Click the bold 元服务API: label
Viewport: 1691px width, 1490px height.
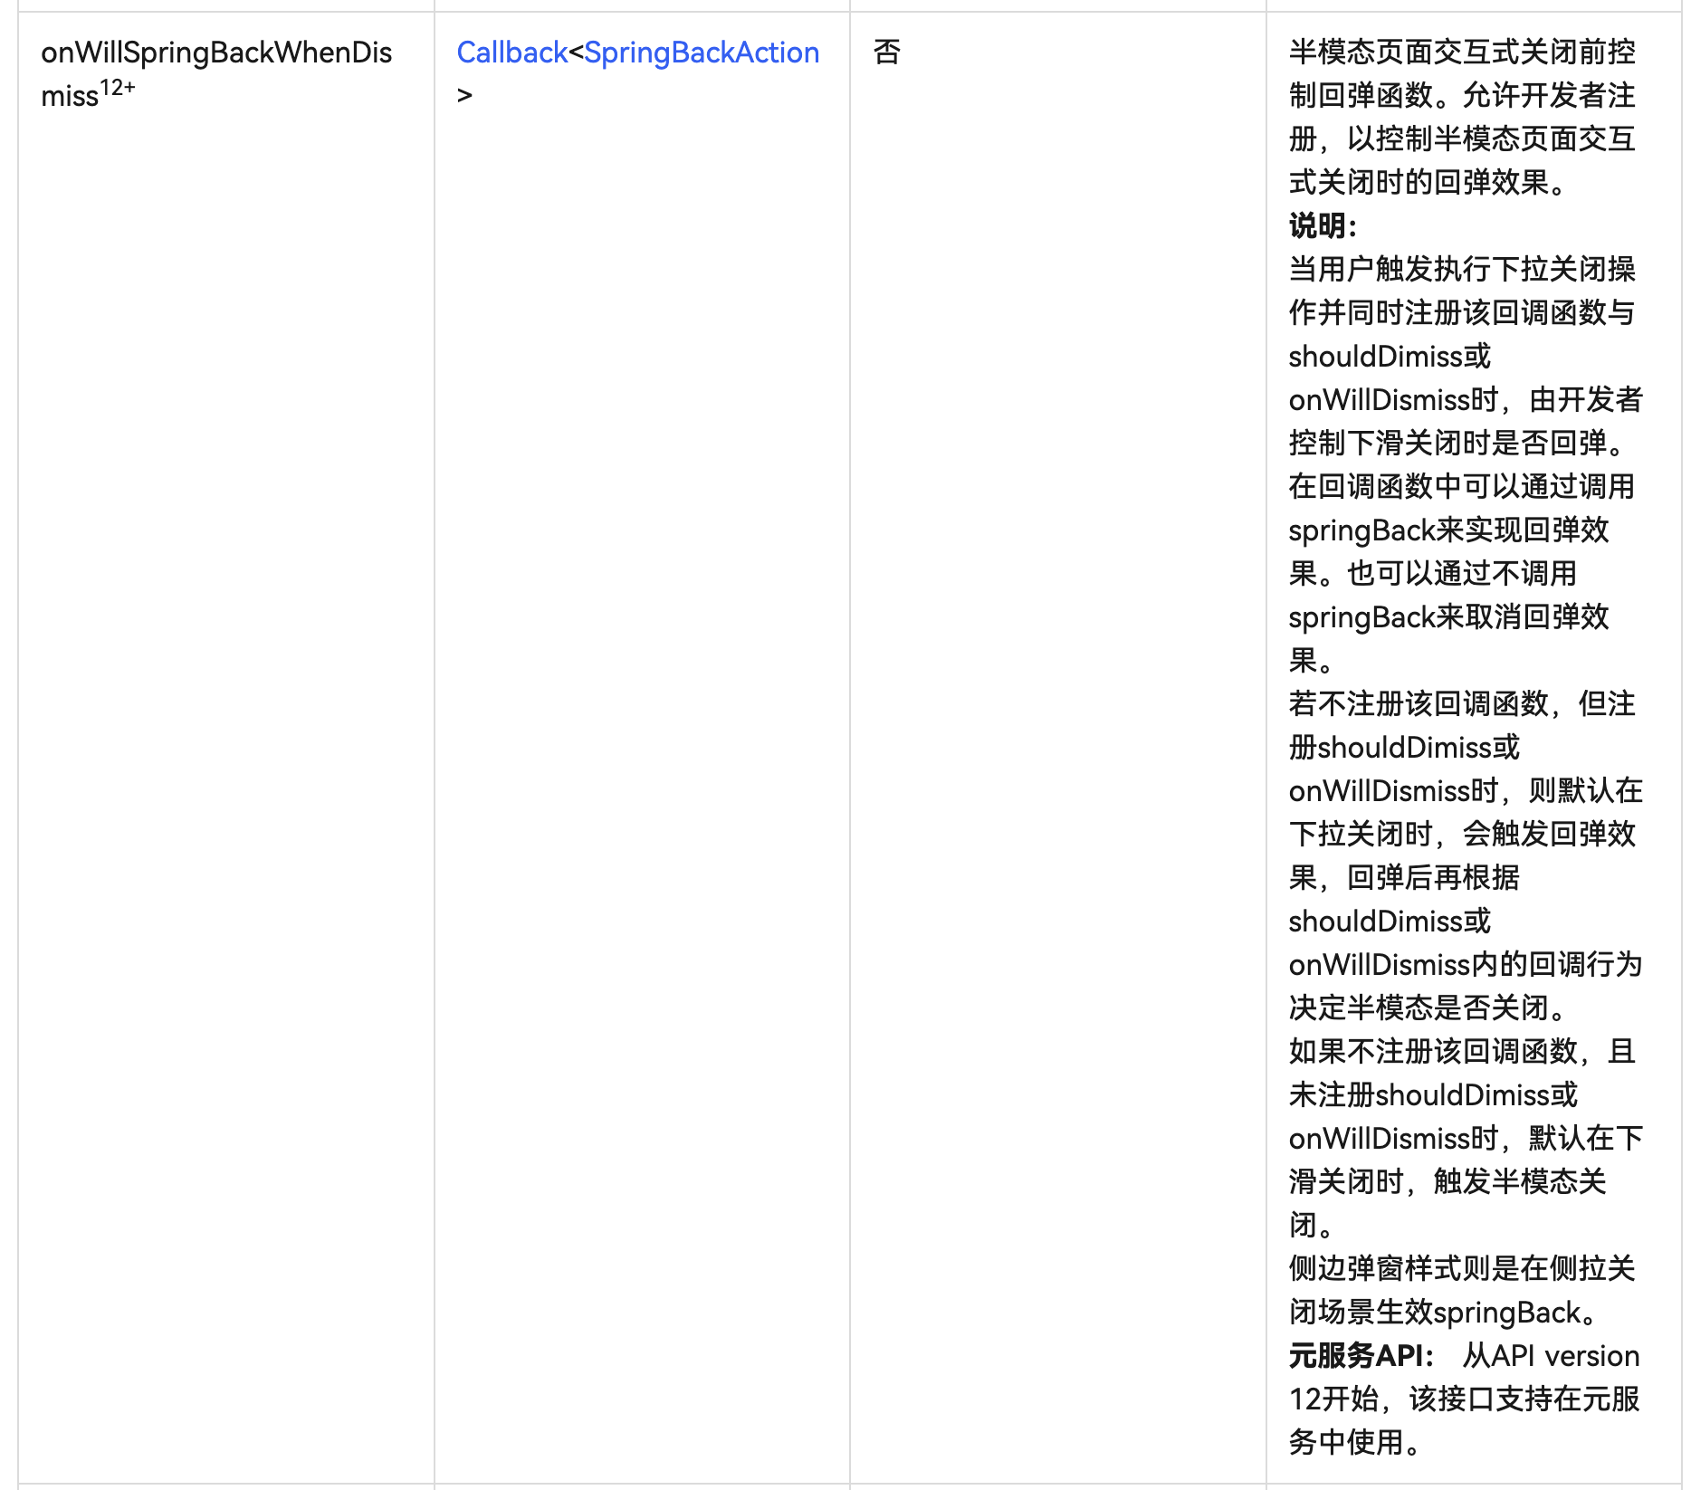1361,1355
